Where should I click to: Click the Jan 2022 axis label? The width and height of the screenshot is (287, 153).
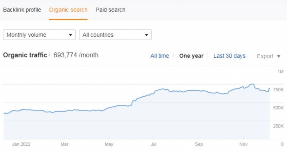pos(21,144)
